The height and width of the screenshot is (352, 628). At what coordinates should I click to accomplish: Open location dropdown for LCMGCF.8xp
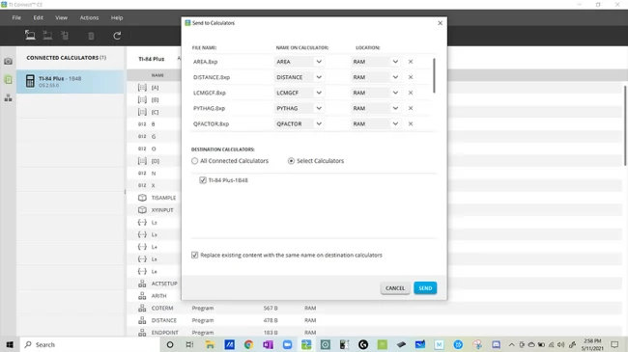(395, 93)
